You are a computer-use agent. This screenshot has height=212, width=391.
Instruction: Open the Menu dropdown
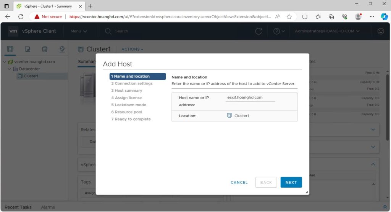coord(79,31)
